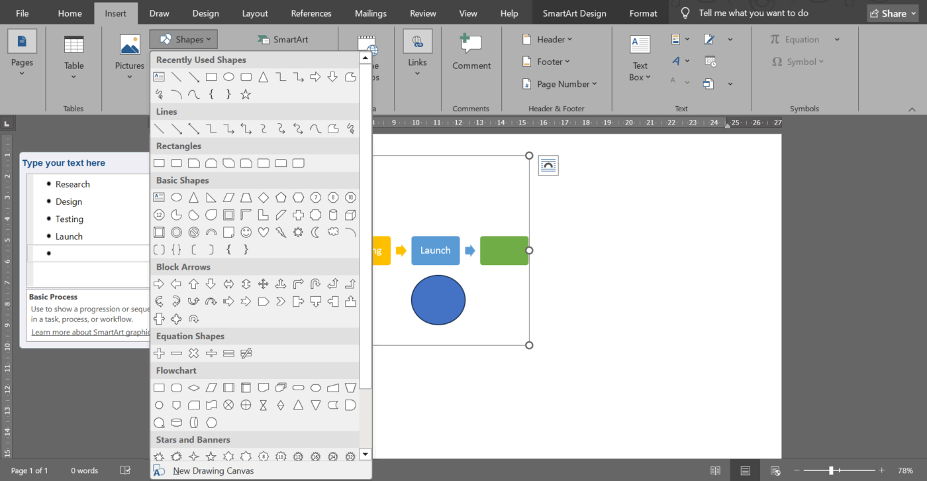Enable Web Layout view from status bar

click(x=775, y=470)
